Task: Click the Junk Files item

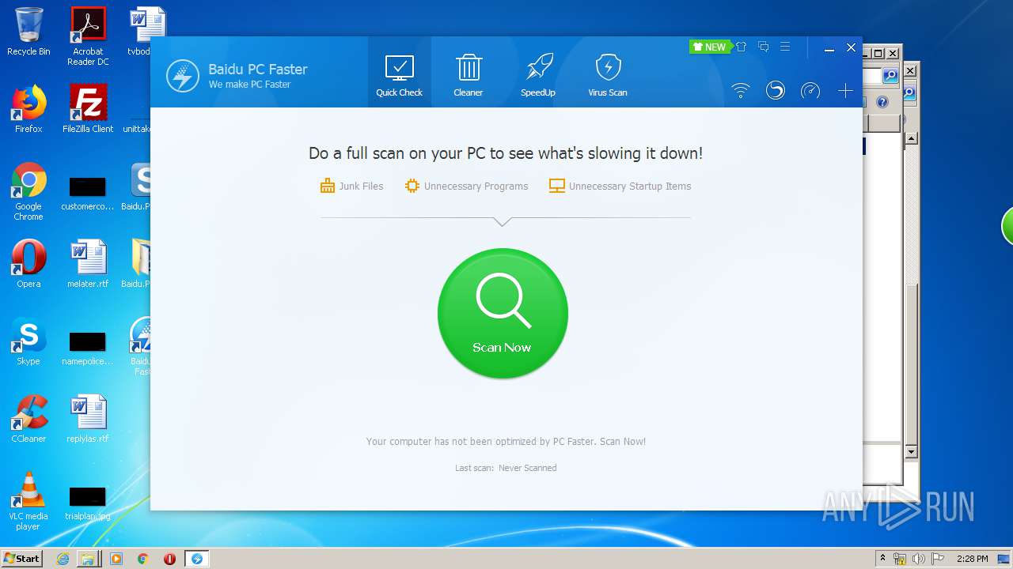Action: point(351,187)
